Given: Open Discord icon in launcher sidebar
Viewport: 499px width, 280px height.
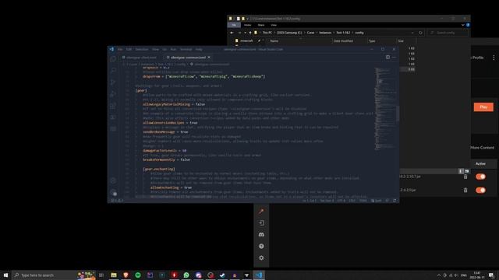Looking at the screenshot, I should [261, 235].
